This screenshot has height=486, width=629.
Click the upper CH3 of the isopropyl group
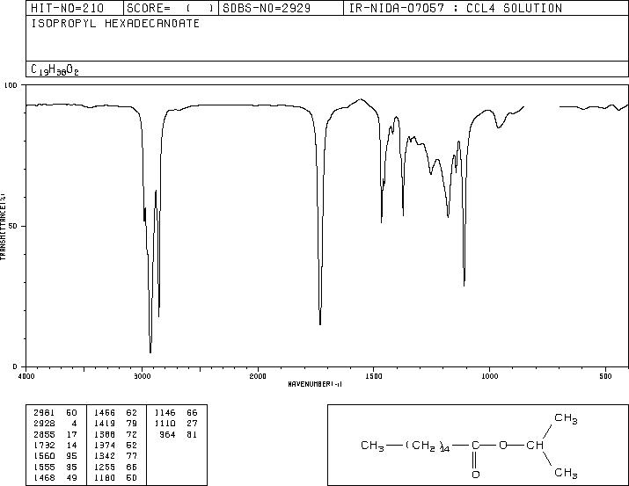(566, 418)
